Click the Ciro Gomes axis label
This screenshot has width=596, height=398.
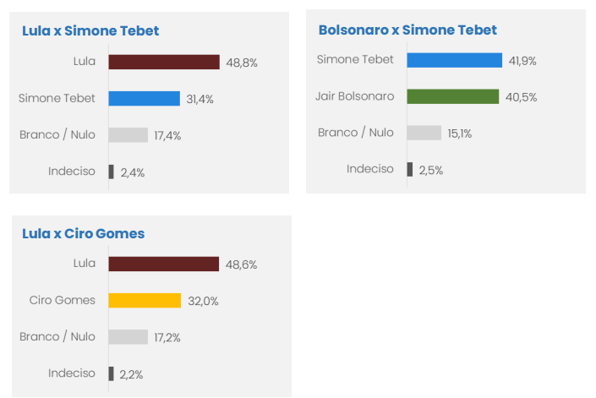coord(63,300)
